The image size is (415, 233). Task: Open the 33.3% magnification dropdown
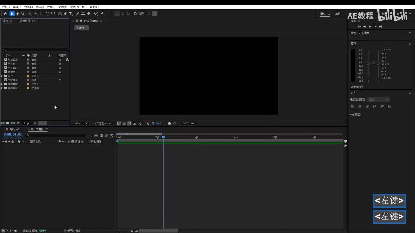(81, 123)
